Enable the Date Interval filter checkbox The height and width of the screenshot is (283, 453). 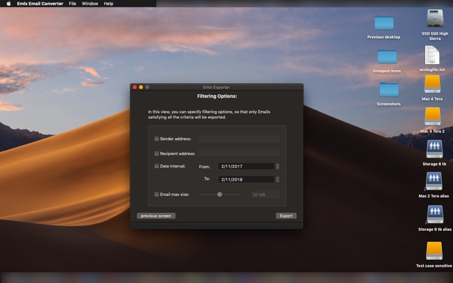tap(157, 166)
